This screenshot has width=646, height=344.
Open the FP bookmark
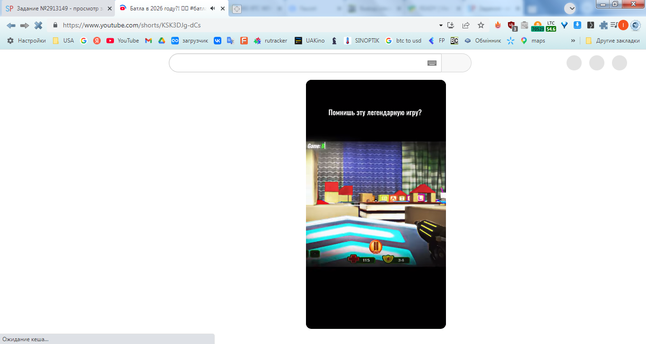[436, 41]
